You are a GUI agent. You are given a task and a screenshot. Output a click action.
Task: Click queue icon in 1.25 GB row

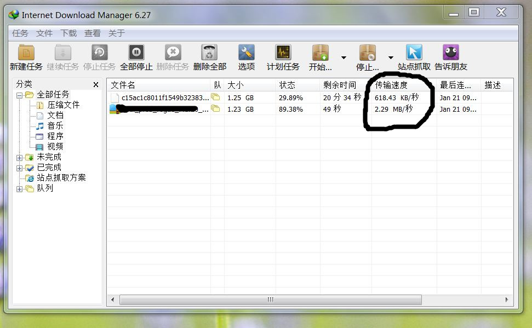coord(215,97)
